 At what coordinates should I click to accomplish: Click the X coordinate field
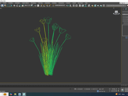[80, 89]
